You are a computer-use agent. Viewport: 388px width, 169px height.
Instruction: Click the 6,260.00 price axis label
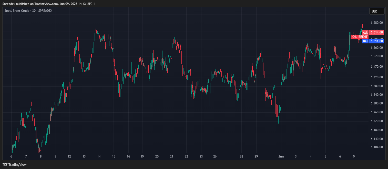click(377, 112)
